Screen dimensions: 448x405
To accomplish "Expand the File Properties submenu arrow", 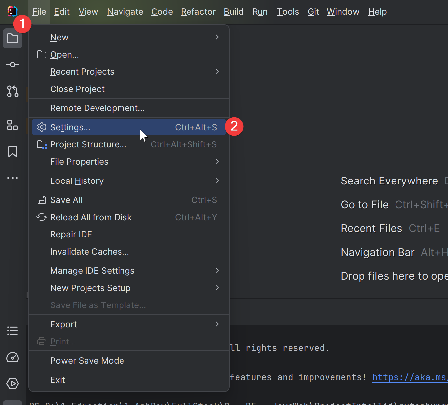I will 217,161.
